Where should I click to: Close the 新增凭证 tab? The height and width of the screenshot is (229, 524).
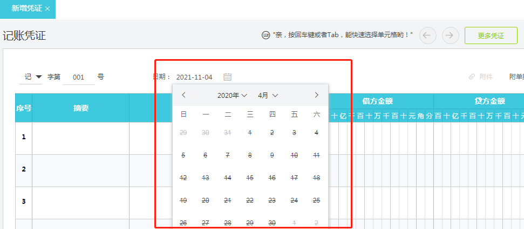tap(48, 9)
